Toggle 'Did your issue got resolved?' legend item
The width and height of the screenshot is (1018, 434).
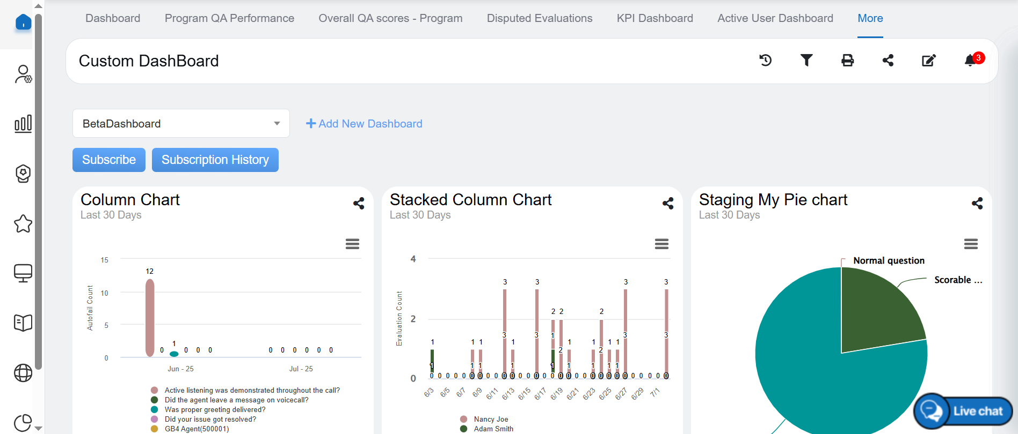click(210, 419)
